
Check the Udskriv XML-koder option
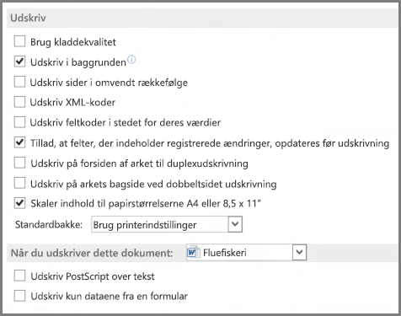point(19,102)
